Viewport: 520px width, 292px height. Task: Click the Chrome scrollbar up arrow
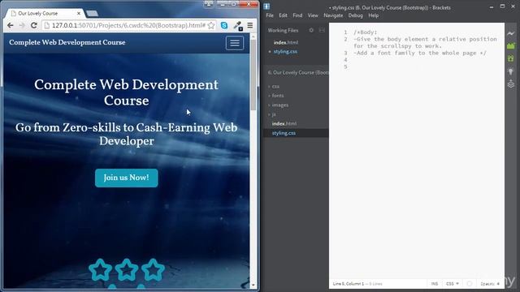(x=253, y=36)
